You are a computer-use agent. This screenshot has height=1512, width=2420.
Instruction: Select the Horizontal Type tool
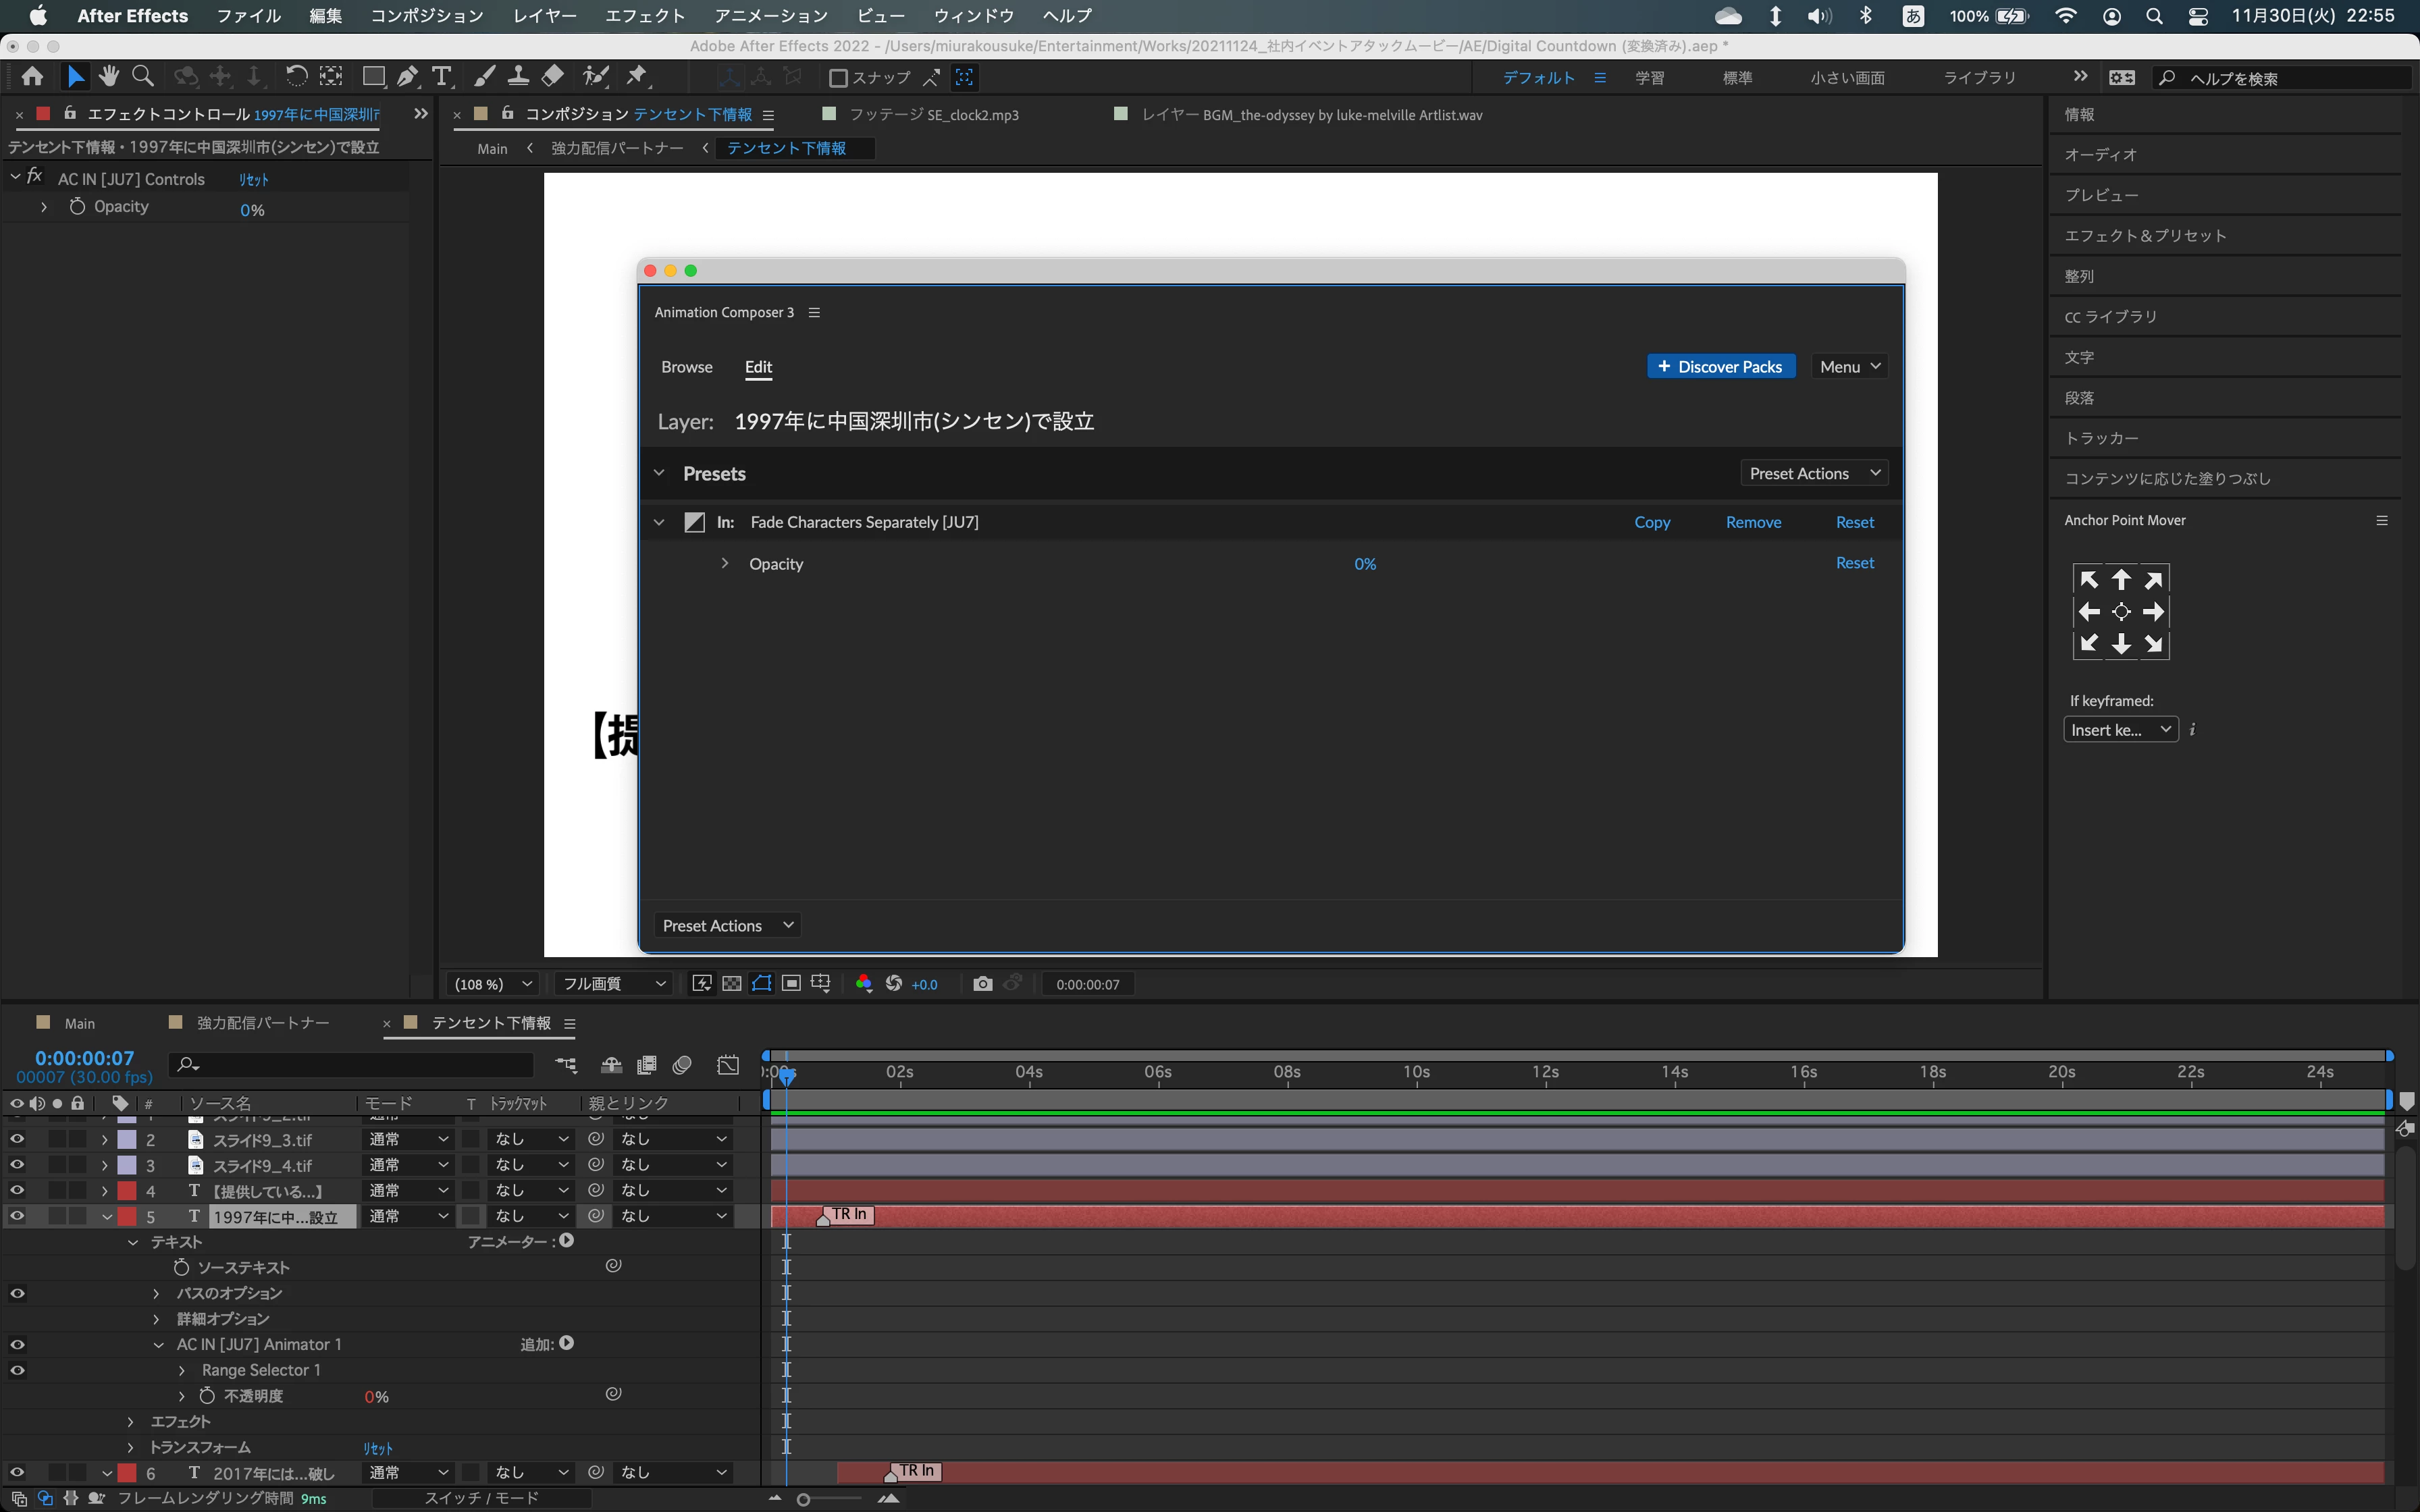pyautogui.click(x=441, y=76)
